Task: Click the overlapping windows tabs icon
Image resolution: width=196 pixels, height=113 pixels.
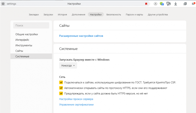Action: coord(185,4)
